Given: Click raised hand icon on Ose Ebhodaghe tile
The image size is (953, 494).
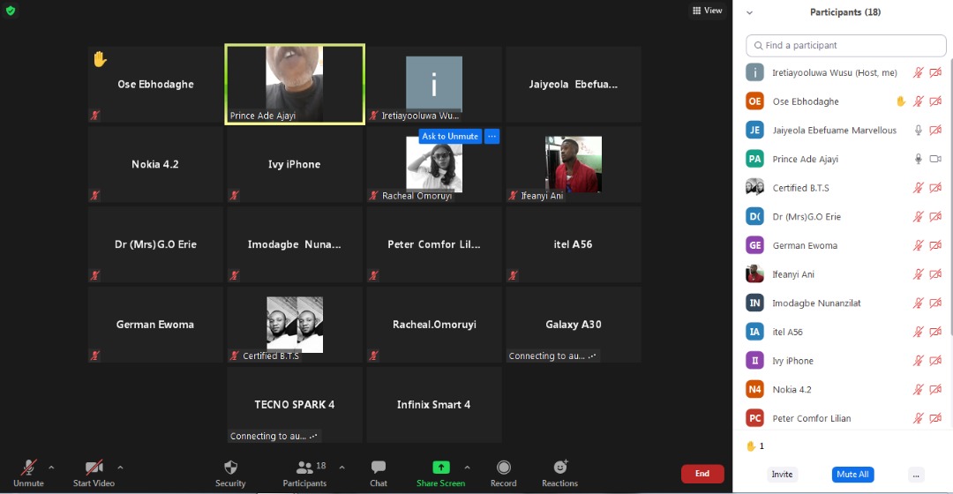Looking at the screenshot, I should pos(100,59).
